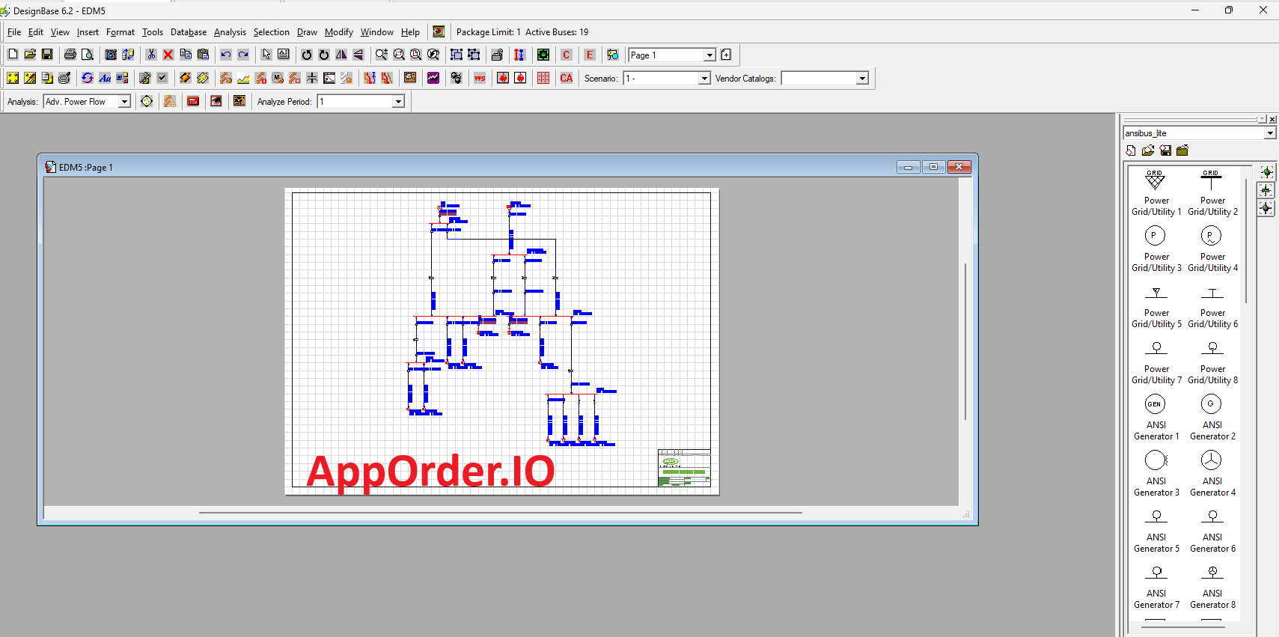Click the checkmark box toolbar icon
This screenshot has height=637, width=1279.
pos(162,78)
